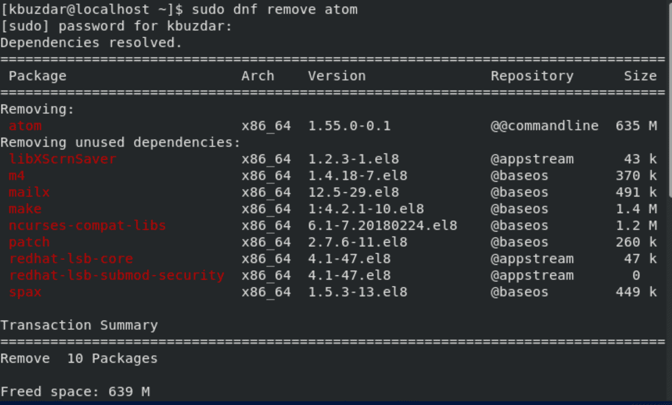This screenshot has height=405, width=672.
Task: Click the Freed space 639 M line
Action: (x=75, y=391)
